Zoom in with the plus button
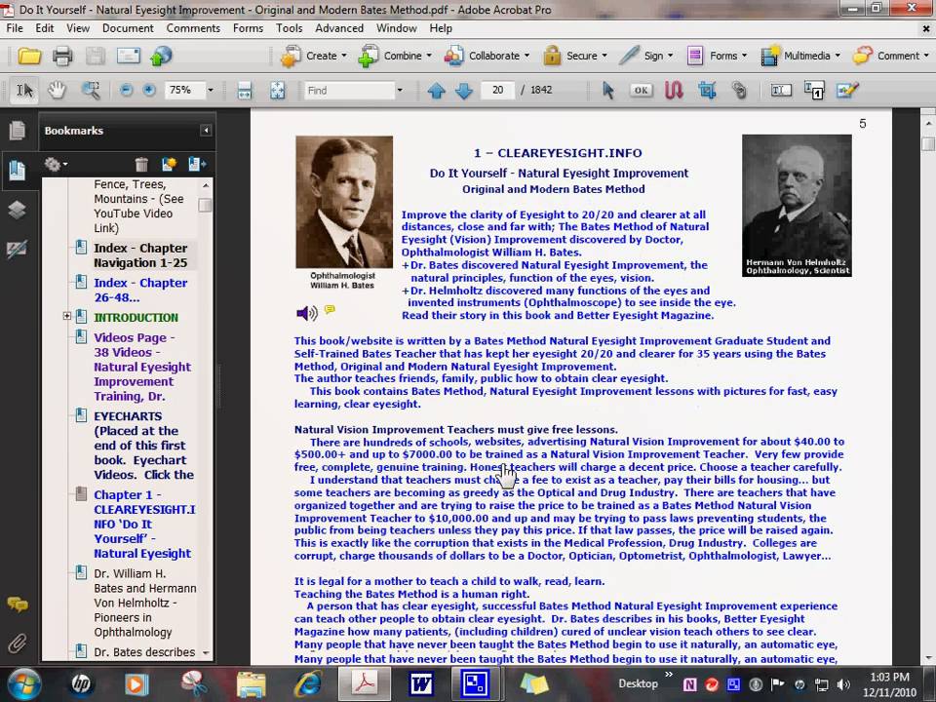The height and width of the screenshot is (702, 936). pos(149,90)
